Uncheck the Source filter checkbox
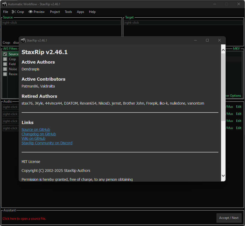Screen dimensions: 245x226 pos(5,54)
